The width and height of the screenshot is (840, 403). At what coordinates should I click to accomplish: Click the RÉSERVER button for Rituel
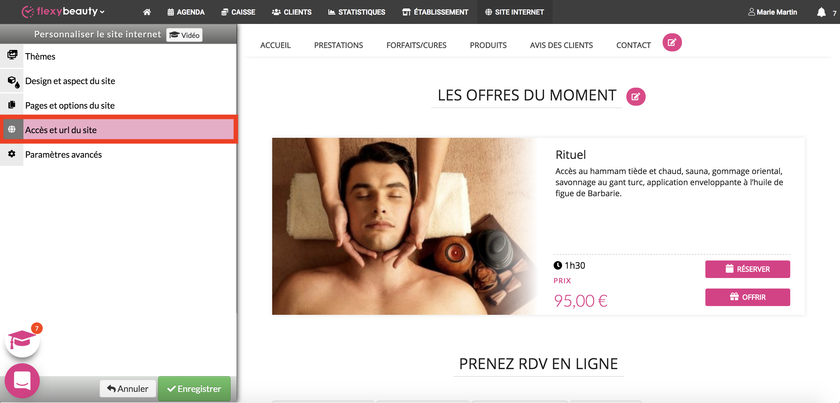click(748, 269)
